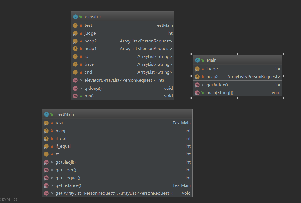Click the ArrayList<String> type of base field
This screenshot has height=203, width=301.
coord(155,64)
